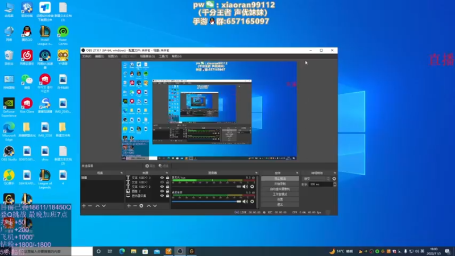Pop out the Scenes dock panel

pos(121,173)
